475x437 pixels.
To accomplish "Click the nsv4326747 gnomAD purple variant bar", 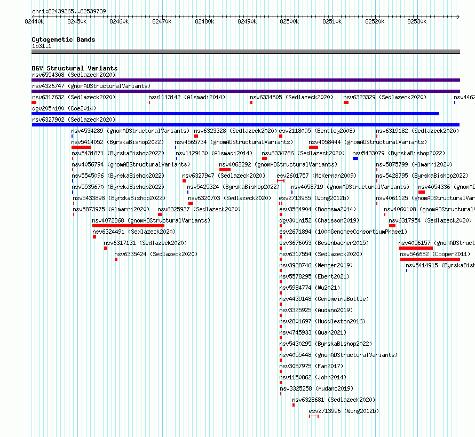I will (246, 91).
